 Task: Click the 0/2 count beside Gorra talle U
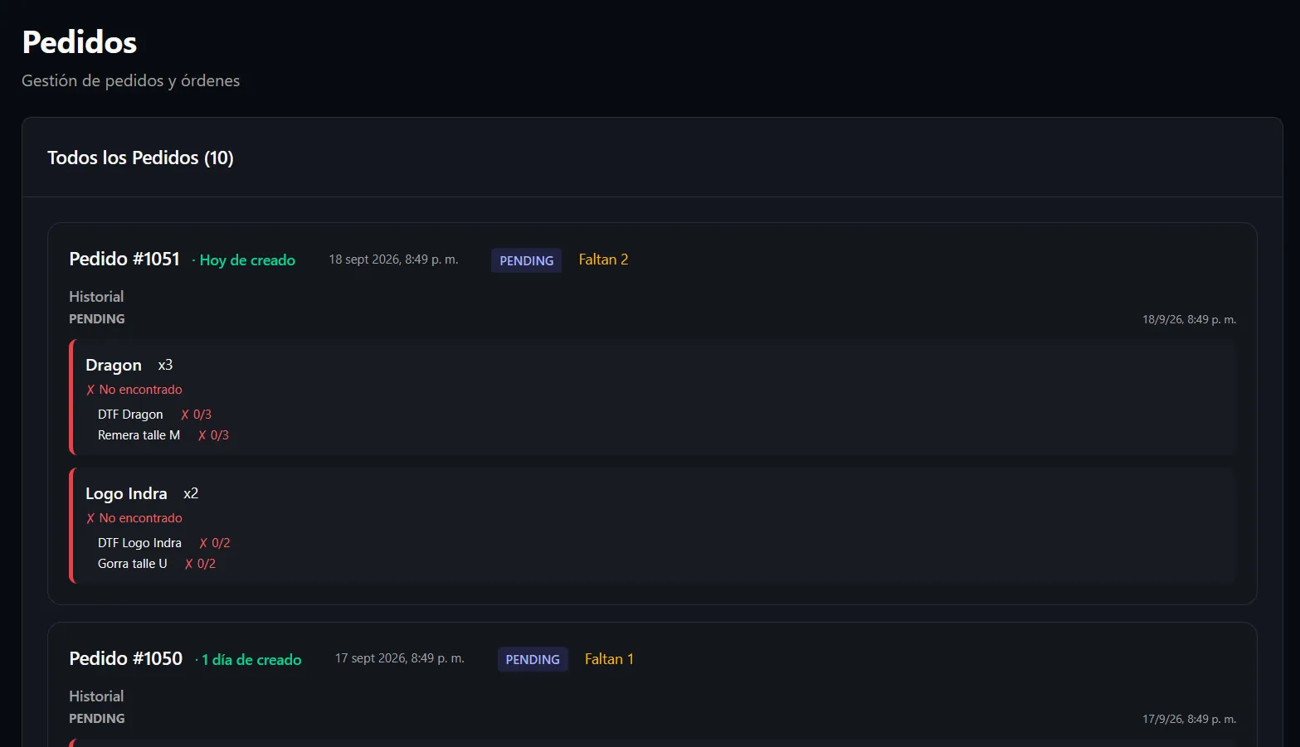[200, 564]
